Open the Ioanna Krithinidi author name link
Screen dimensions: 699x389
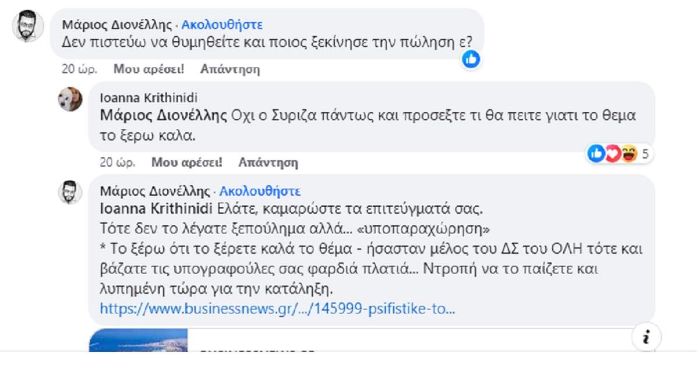(x=149, y=98)
